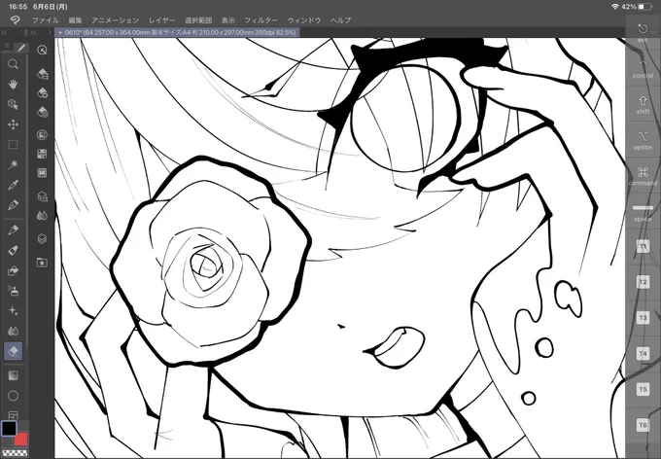Image resolution: width=661 pixels, height=459 pixels.
Task: Open the フィルター menu
Action: (261, 20)
